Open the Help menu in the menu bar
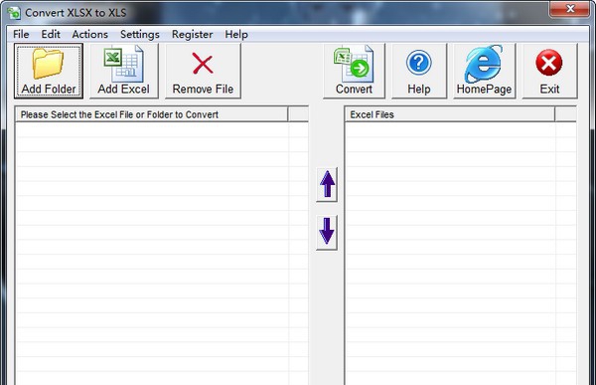 coord(236,34)
